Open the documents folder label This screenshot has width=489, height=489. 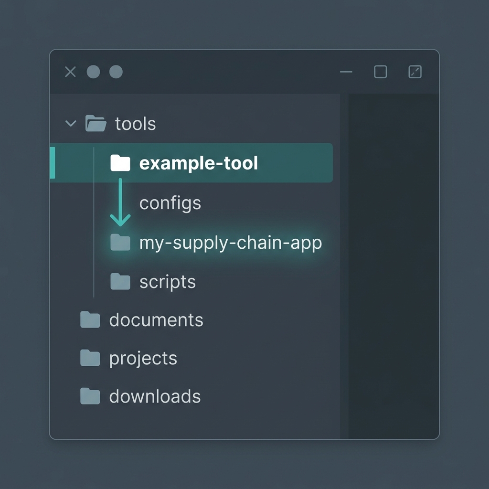coord(156,320)
